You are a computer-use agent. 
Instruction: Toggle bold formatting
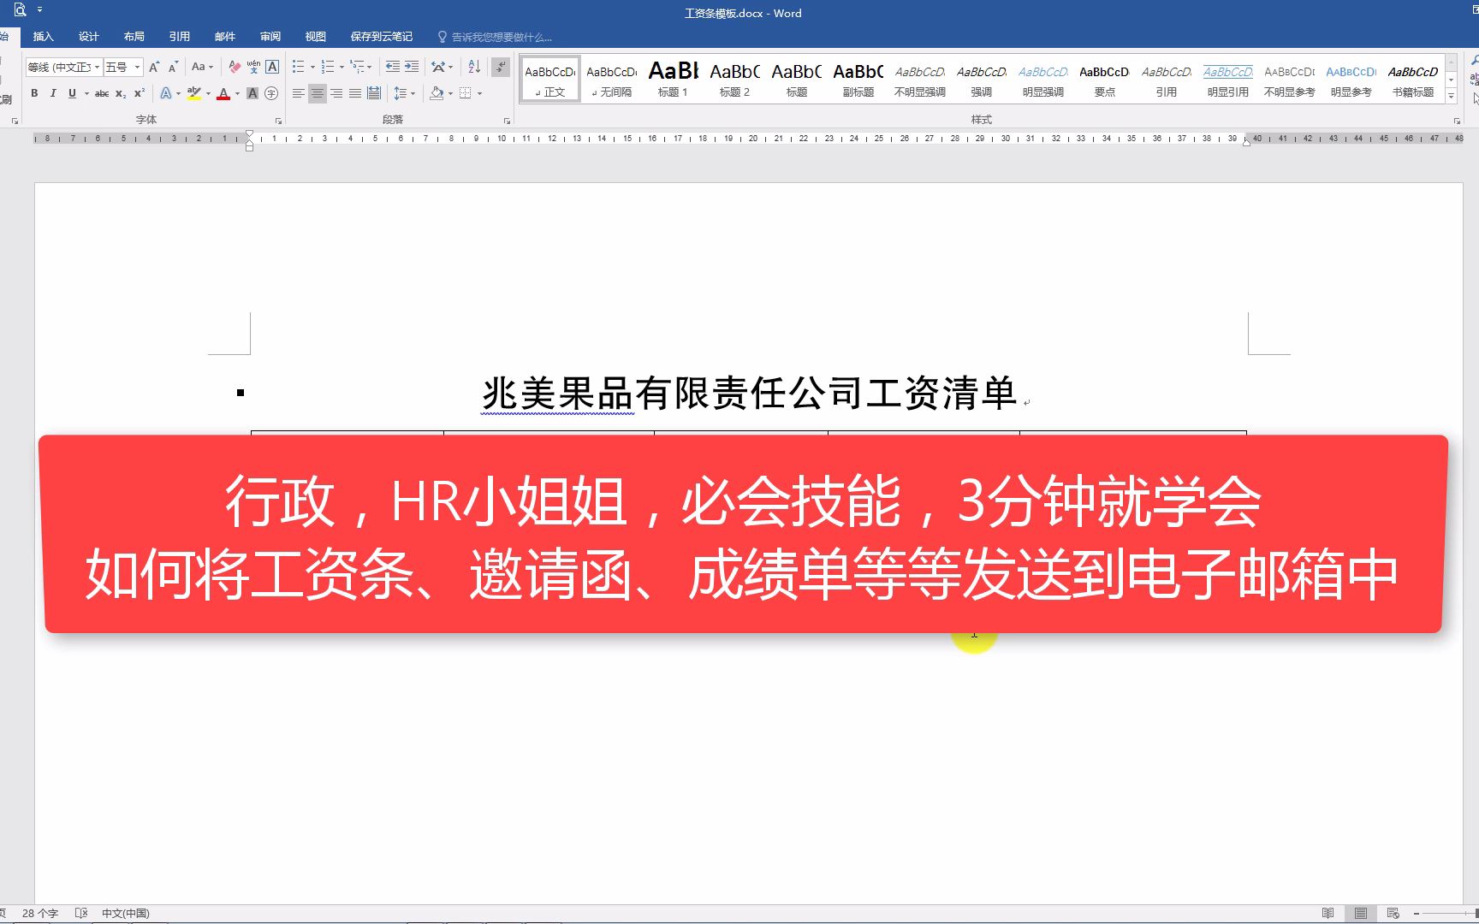tap(34, 93)
